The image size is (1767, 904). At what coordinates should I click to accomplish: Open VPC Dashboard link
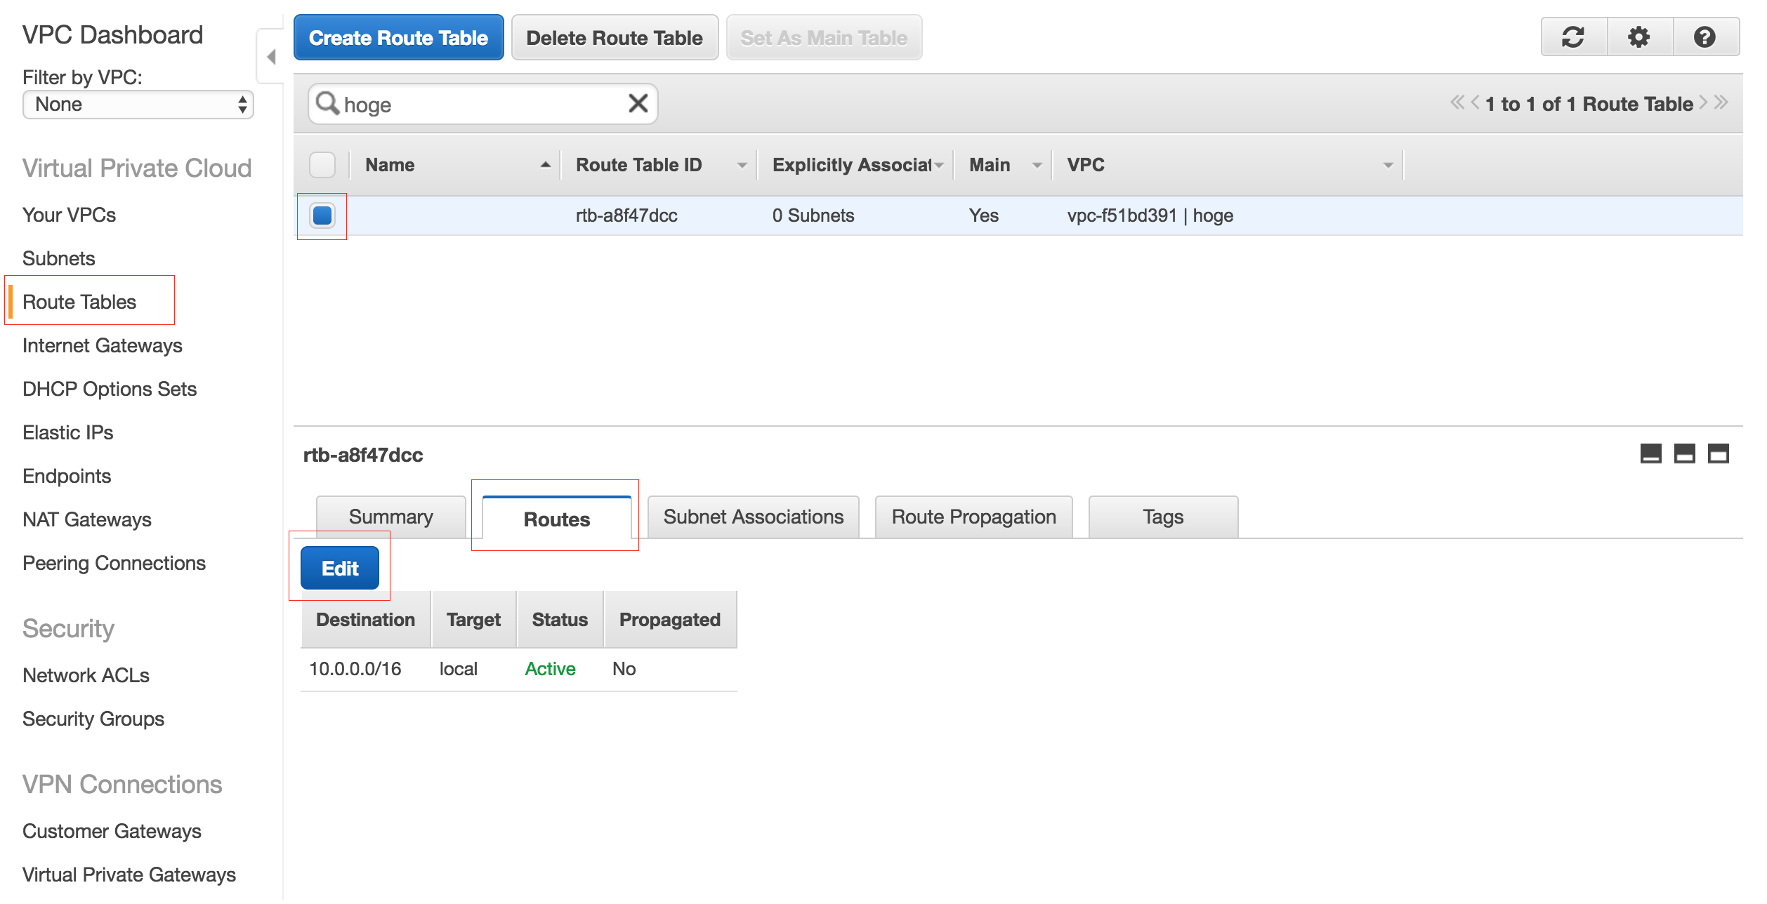112,35
